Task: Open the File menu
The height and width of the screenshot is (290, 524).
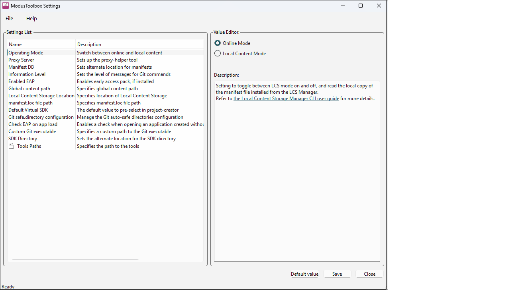Action: [9, 18]
